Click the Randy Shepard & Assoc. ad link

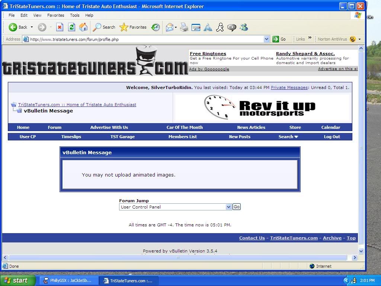(305, 54)
